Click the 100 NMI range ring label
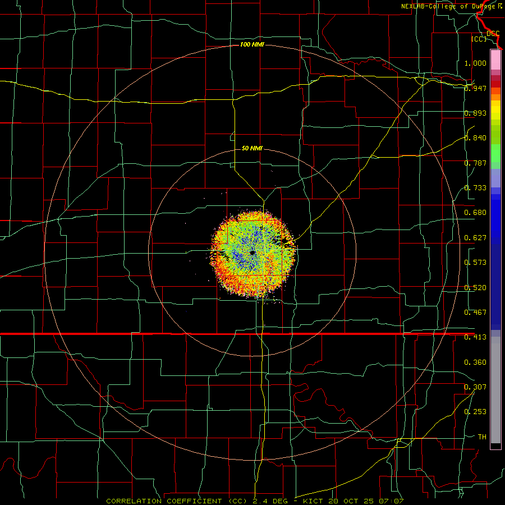 (x=252, y=44)
